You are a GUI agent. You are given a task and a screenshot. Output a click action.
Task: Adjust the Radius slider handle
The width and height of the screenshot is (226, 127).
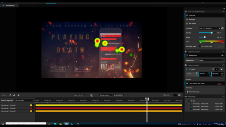(204, 37)
